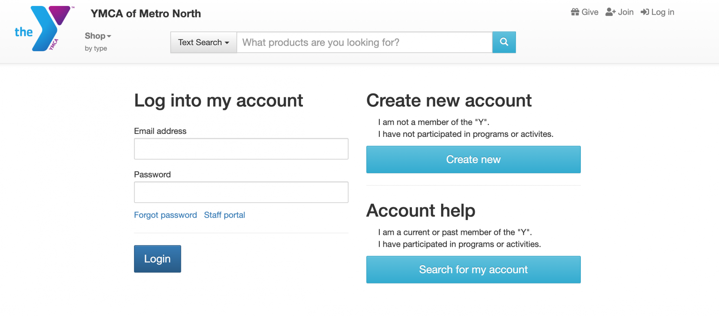This screenshot has width=719, height=316.
Task: Open the Shop dropdown
Action: coord(97,36)
